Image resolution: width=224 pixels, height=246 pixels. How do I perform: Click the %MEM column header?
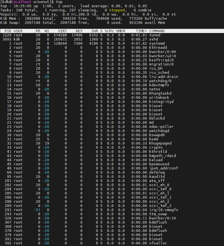pyautogui.click(x=120, y=31)
